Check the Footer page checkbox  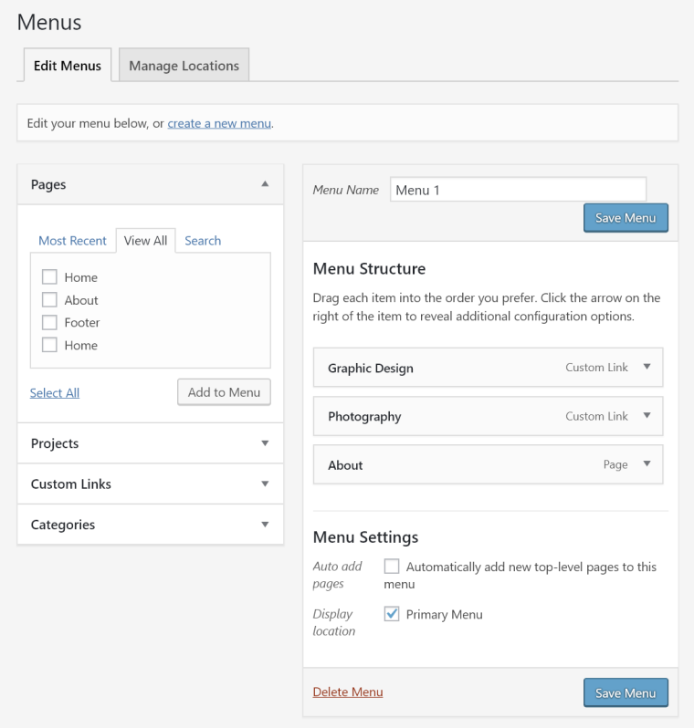[49, 322]
